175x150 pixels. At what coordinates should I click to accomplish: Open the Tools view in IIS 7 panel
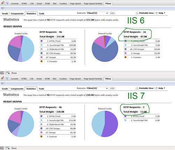(41, 89)
